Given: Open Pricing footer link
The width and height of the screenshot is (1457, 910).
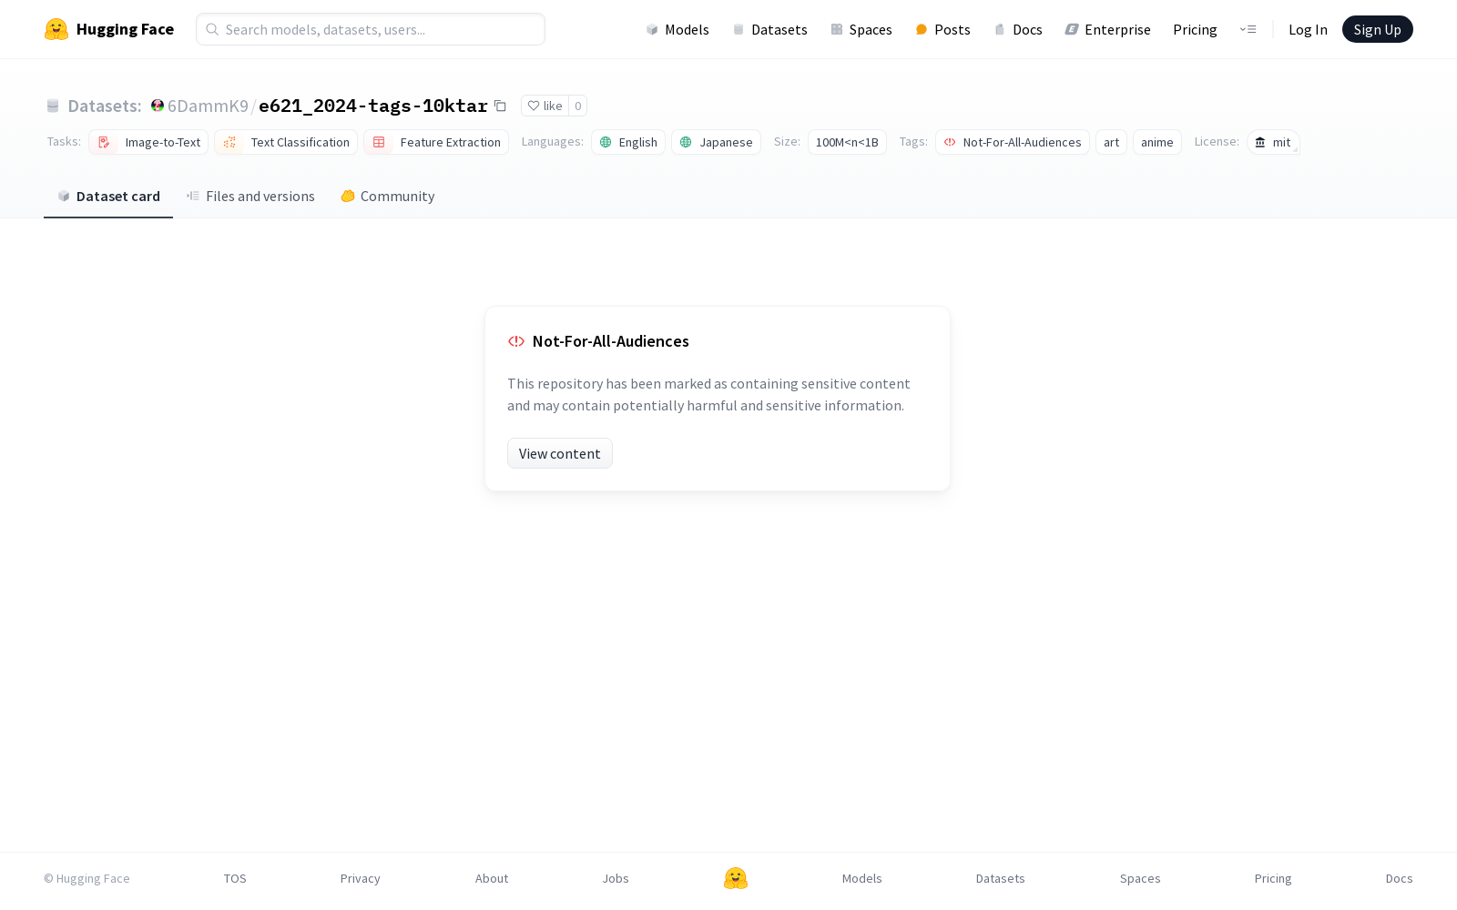Looking at the screenshot, I should [x=1273, y=878].
